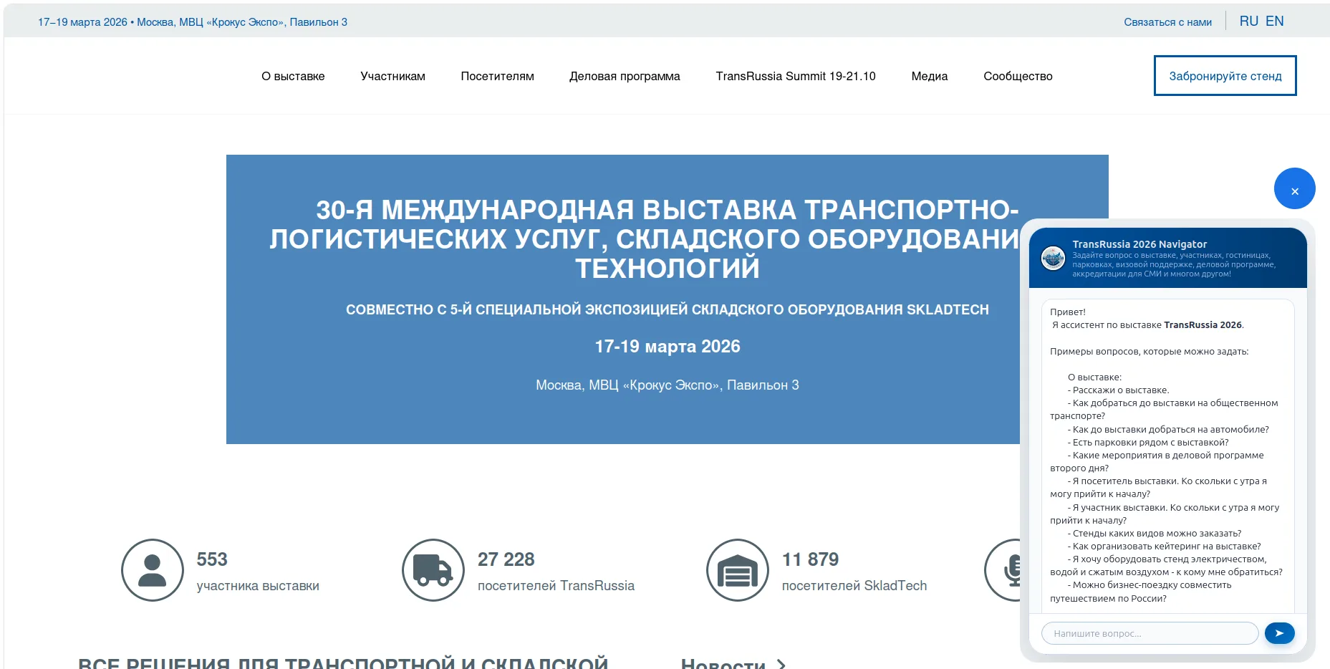Image resolution: width=1330 pixels, height=669 pixels.
Task: Click sample question about second-day business program
Action: tap(1157, 462)
